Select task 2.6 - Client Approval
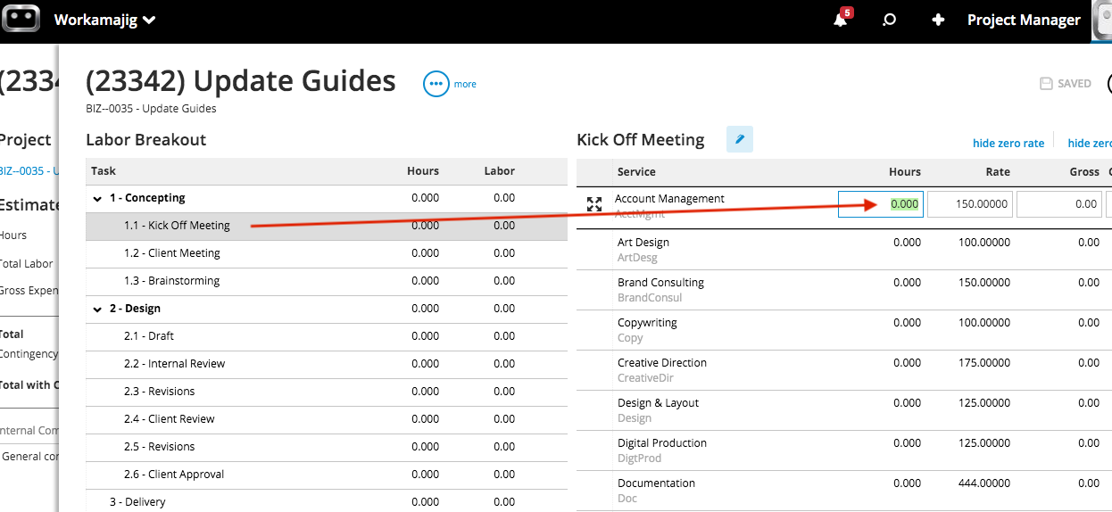The image size is (1112, 512). click(327, 475)
